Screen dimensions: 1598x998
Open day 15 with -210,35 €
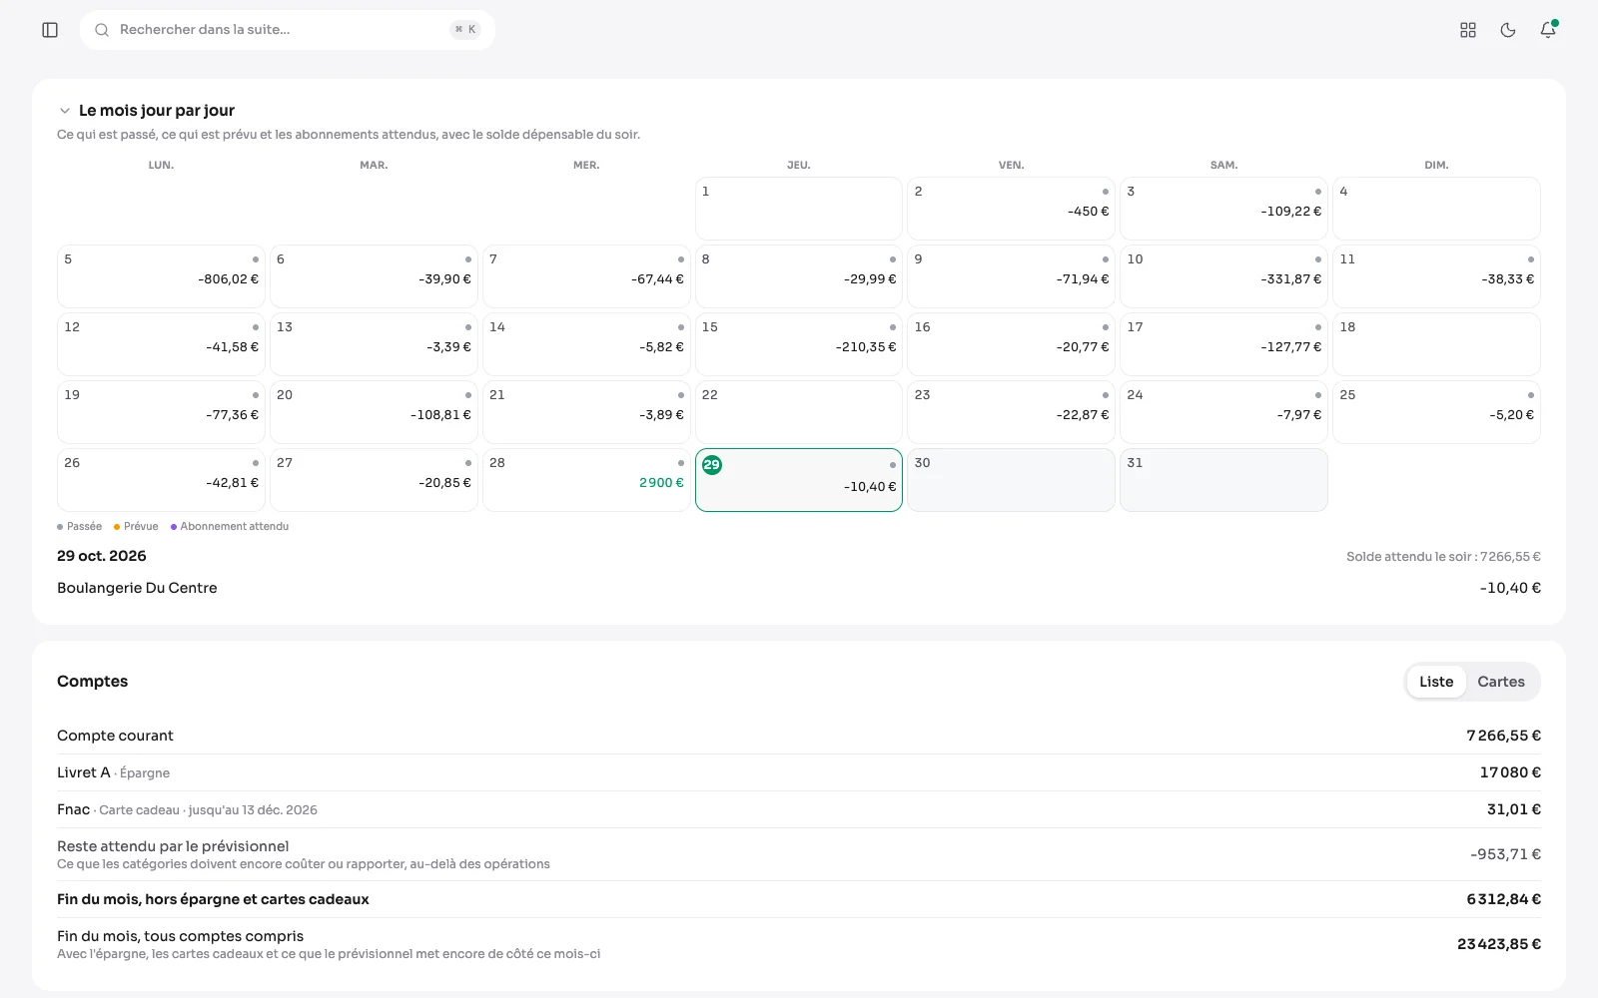click(x=799, y=344)
